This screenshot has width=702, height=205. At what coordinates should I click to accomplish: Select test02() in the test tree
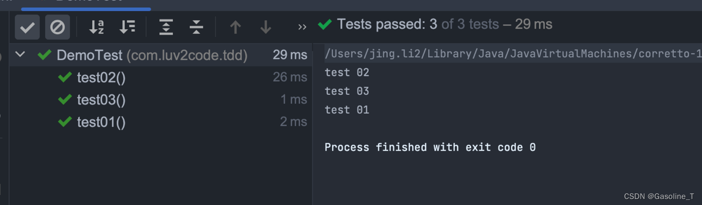(x=101, y=77)
